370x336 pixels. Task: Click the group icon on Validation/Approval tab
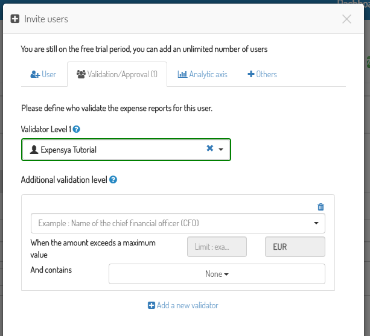tap(81, 74)
